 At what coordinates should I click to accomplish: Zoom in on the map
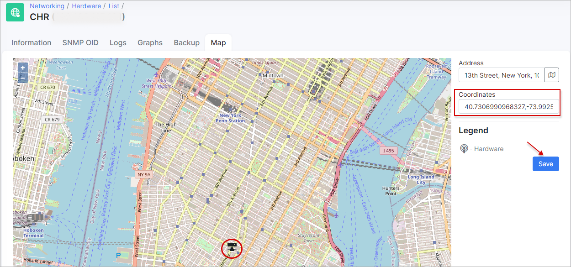click(x=23, y=68)
